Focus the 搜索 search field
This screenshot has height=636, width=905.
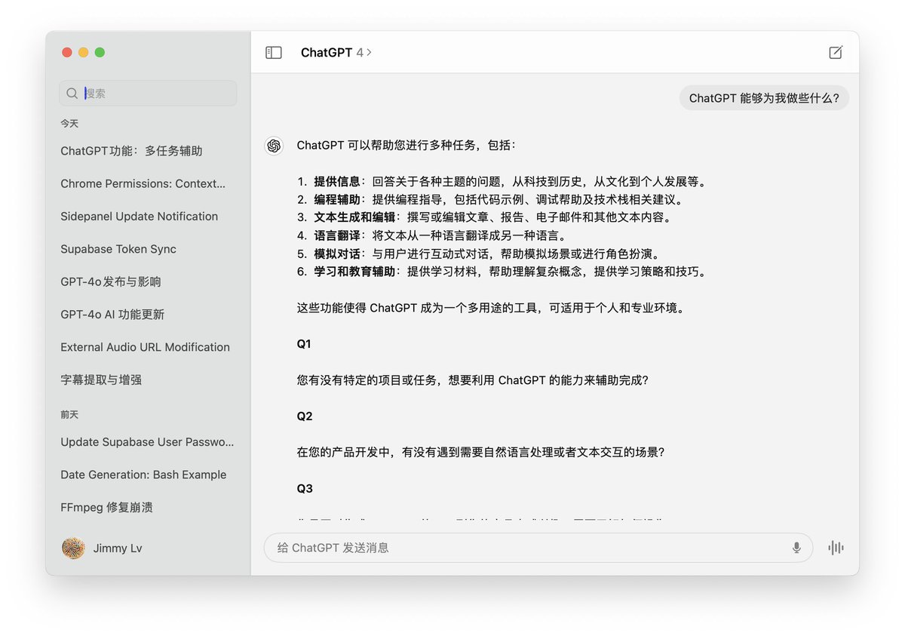148,94
